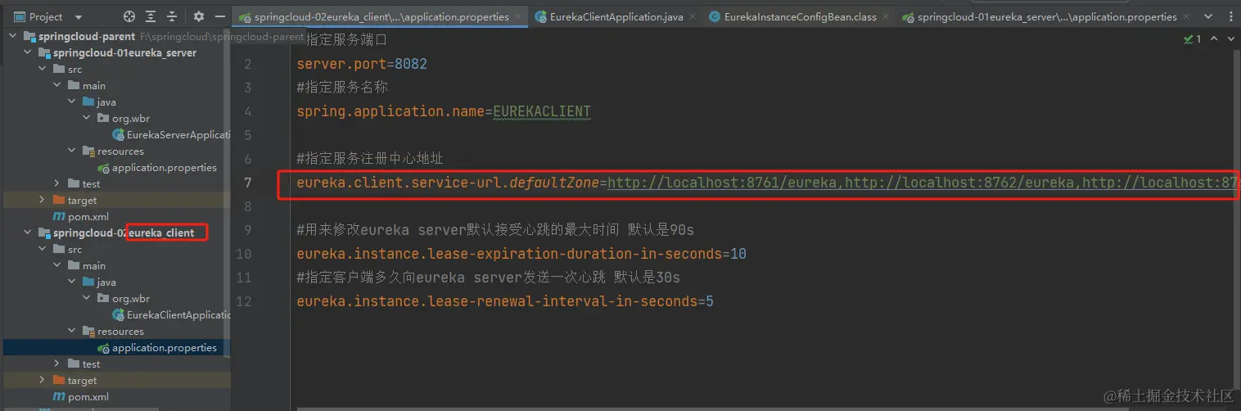Select org.wbr package under springcloud-01eureka_server
Screen dimensions: 1241x411
click(x=130, y=119)
